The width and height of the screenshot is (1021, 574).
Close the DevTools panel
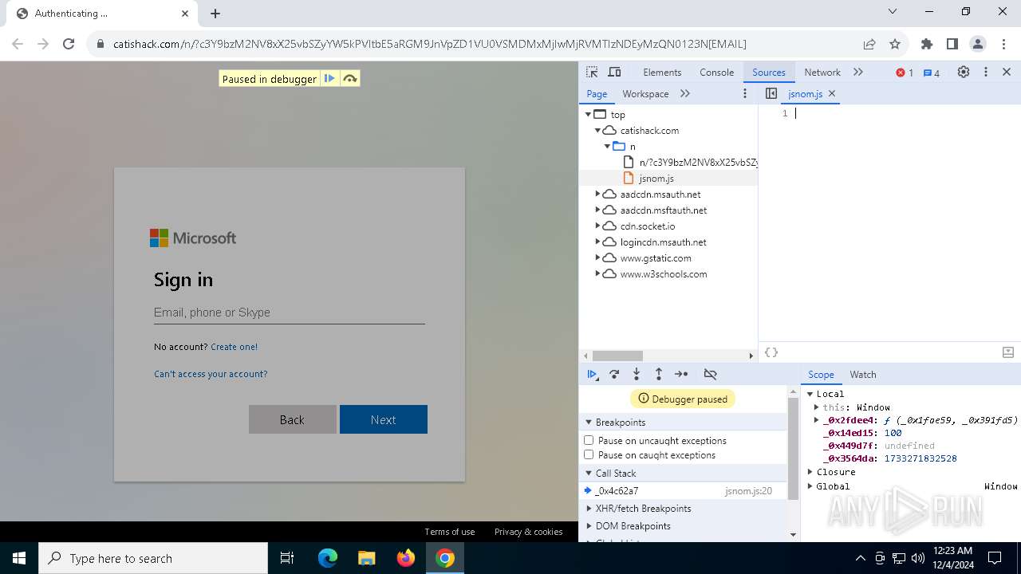tap(1007, 72)
